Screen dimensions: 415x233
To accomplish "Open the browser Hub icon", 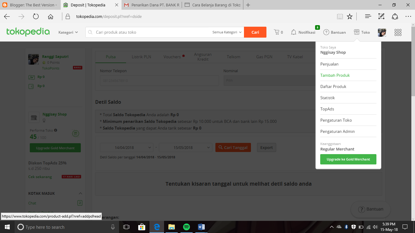I will click(x=368, y=17).
